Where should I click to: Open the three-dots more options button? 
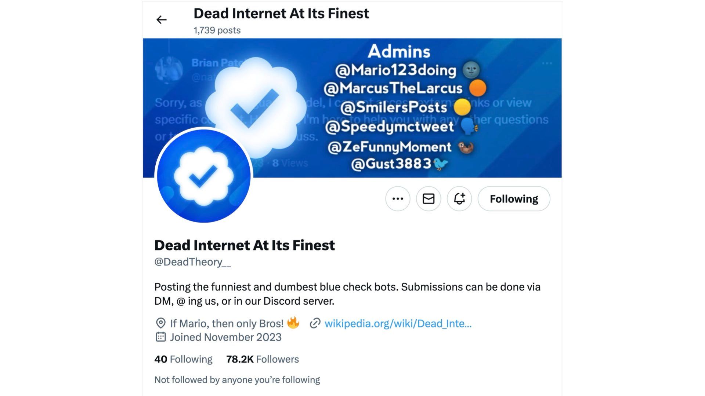tap(398, 199)
